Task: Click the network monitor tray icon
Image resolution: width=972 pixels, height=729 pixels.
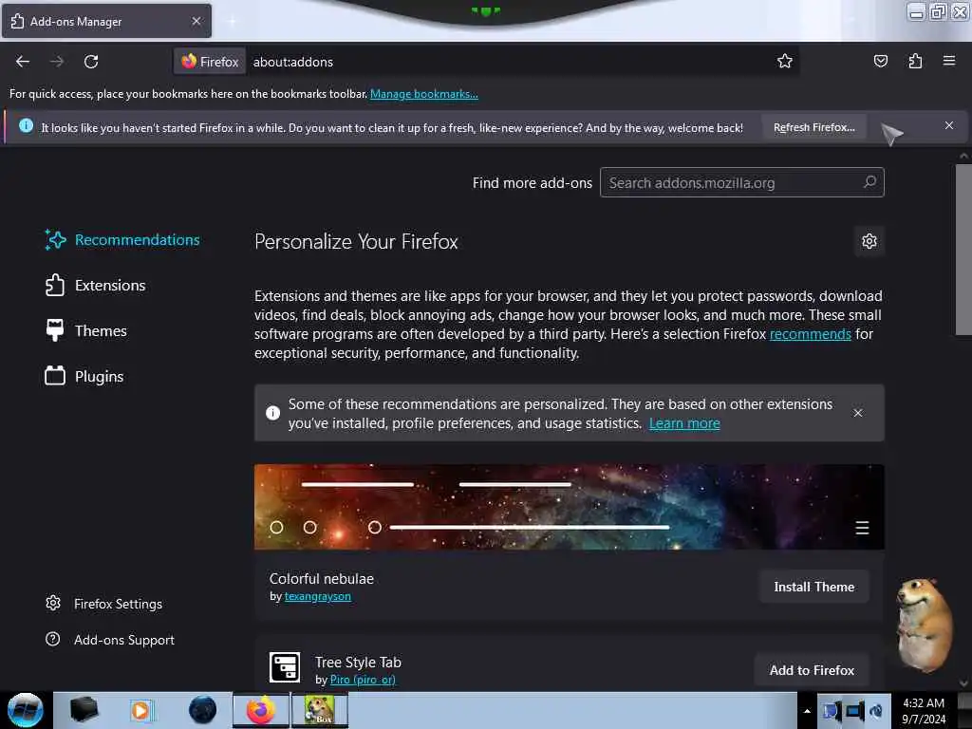Action: point(854,711)
